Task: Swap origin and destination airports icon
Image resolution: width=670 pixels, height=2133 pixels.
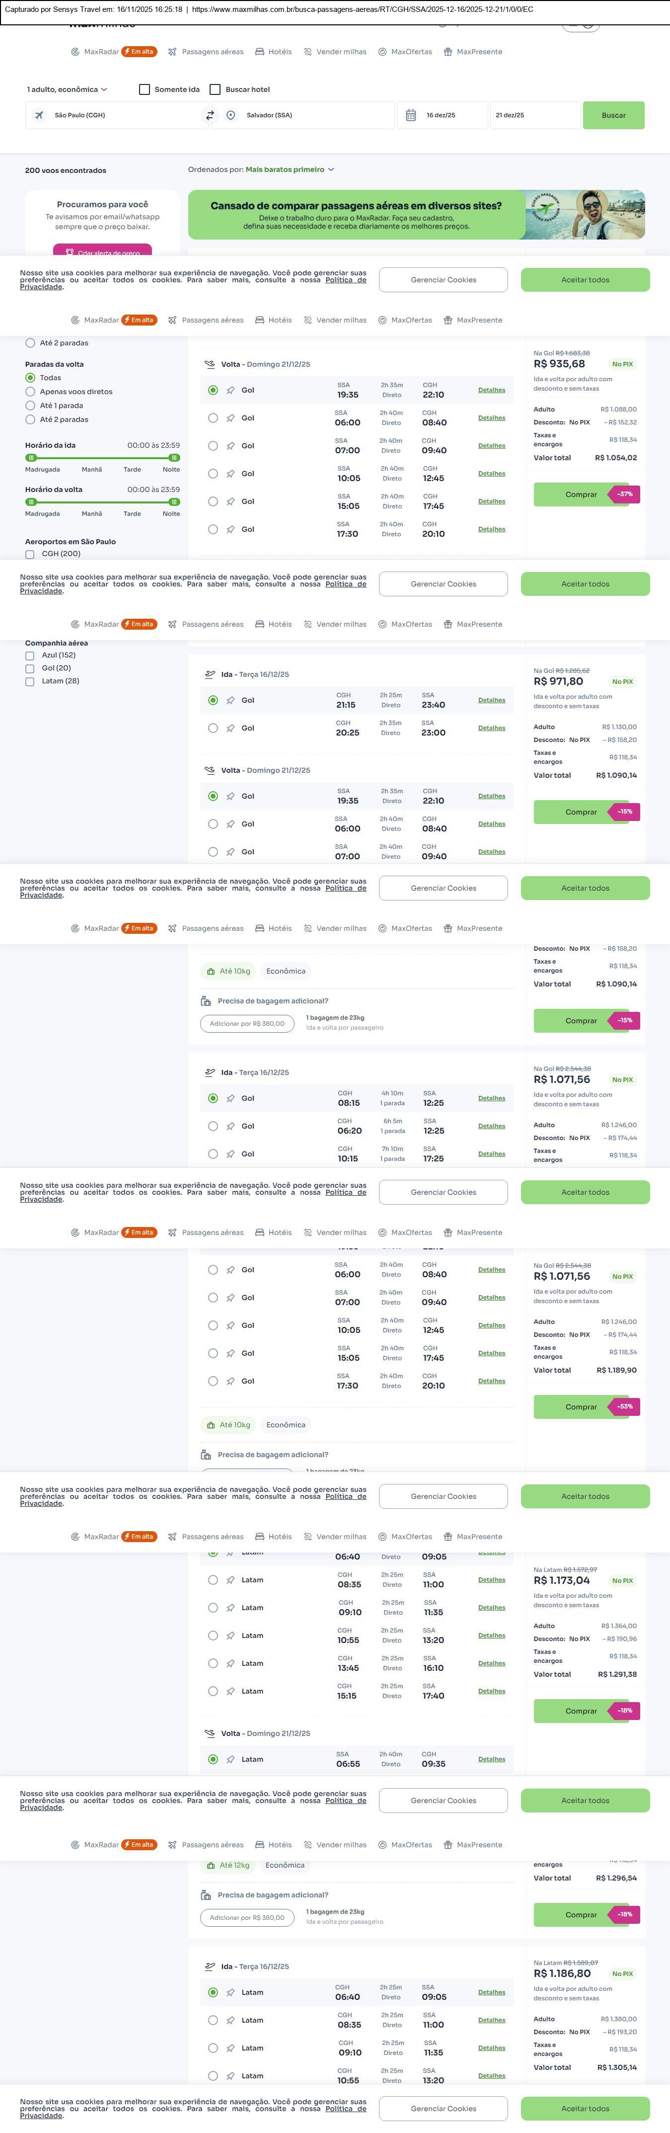Action: coord(210,115)
